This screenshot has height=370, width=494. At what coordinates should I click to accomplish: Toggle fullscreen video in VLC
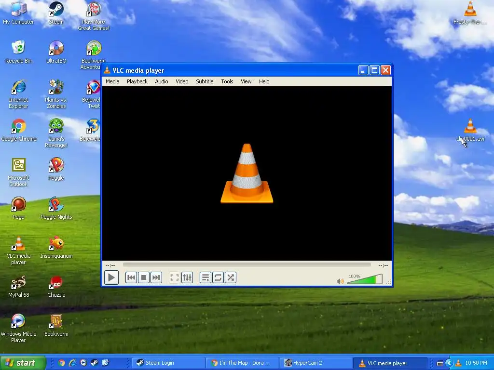pos(175,277)
